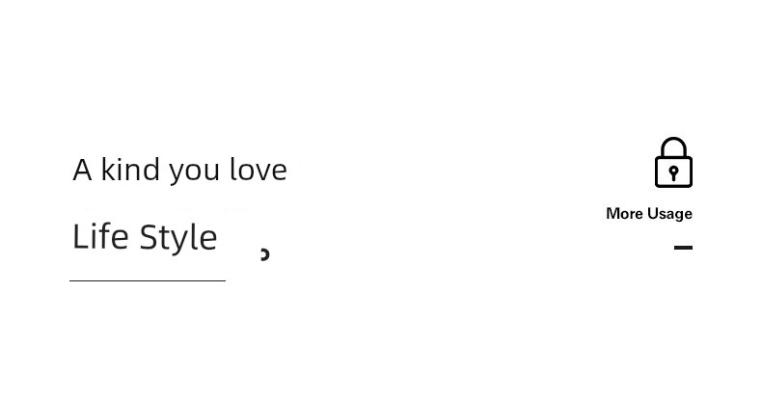Select the "A kind you love" tagline
762x398 pixels.
179,171
